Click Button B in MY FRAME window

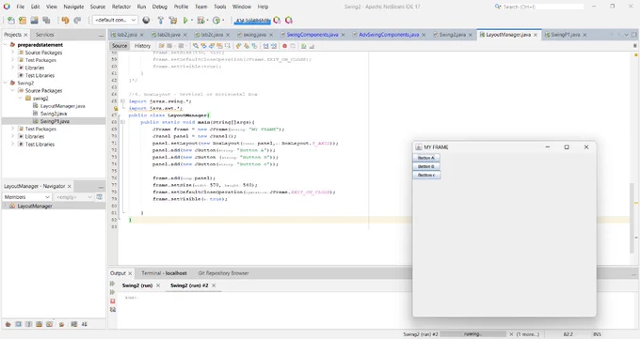pos(426,166)
